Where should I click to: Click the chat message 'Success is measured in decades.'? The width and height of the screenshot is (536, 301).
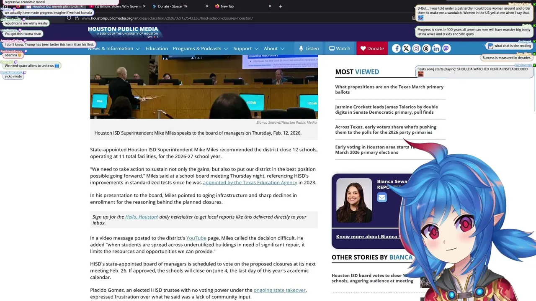506,58
